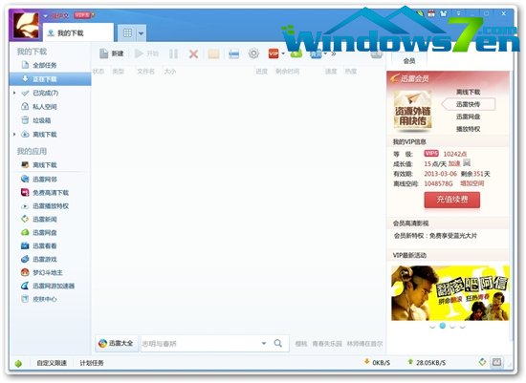Open the 已完成(7) list
526x383 pixels.
tap(46, 93)
